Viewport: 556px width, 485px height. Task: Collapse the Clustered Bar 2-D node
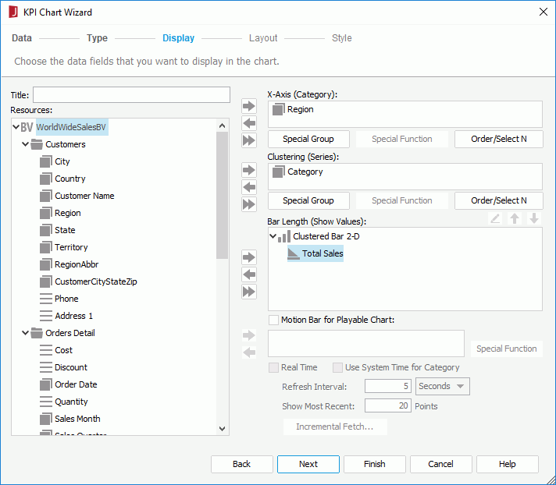click(273, 236)
